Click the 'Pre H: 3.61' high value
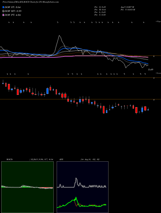Viewport: 161px width, 213px height. (100, 10)
